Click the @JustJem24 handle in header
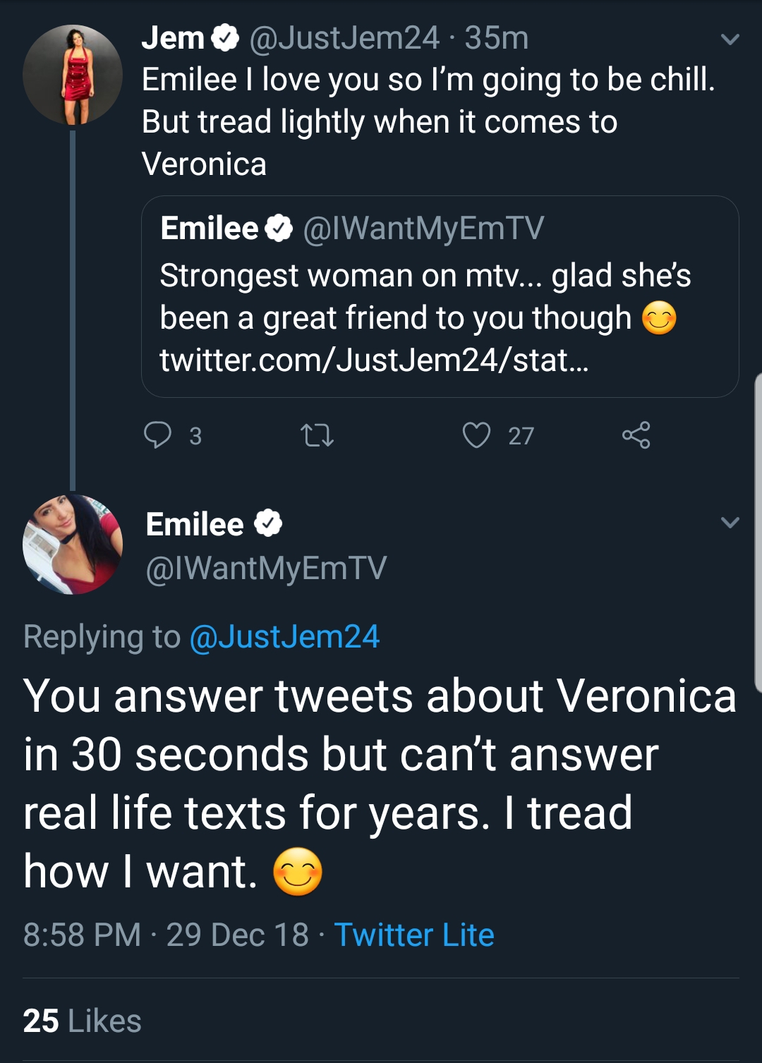 [344, 38]
